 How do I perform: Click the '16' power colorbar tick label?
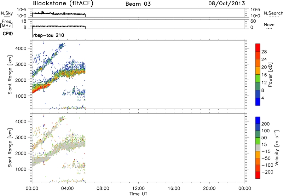[x=264, y=75]
